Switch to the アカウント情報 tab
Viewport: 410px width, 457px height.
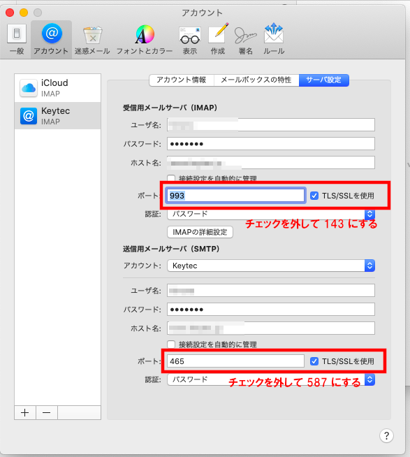181,80
